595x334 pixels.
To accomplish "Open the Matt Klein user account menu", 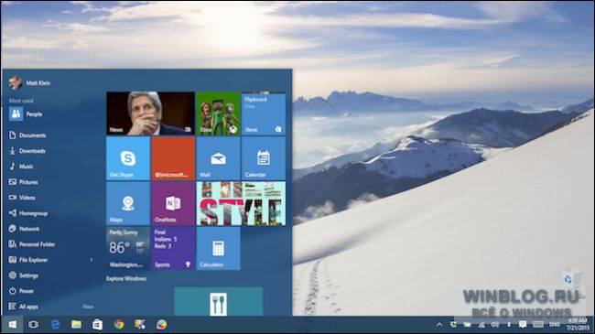I will pos(29,82).
